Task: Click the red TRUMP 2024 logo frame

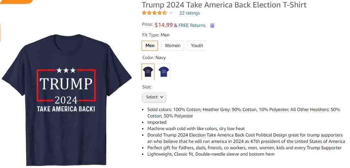Action: coord(66,85)
